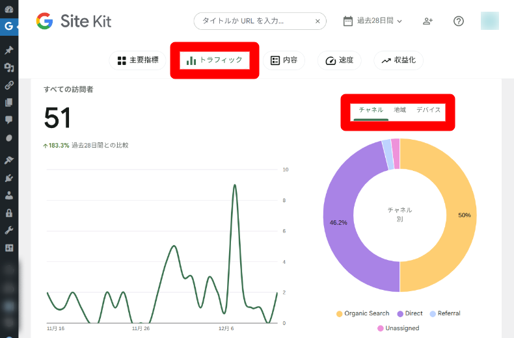Open Tools via the wrench sidebar icon
Viewport: 514px width, 338px height.
(9, 230)
